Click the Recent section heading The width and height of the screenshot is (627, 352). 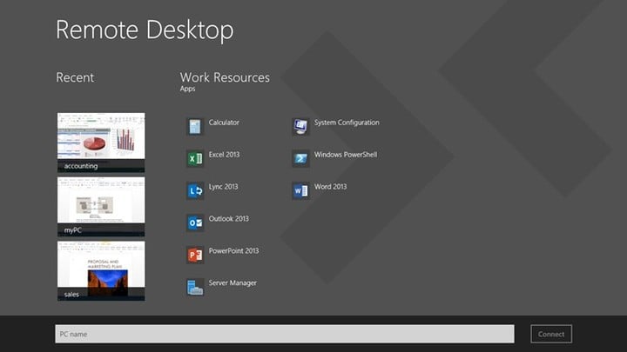tap(75, 77)
